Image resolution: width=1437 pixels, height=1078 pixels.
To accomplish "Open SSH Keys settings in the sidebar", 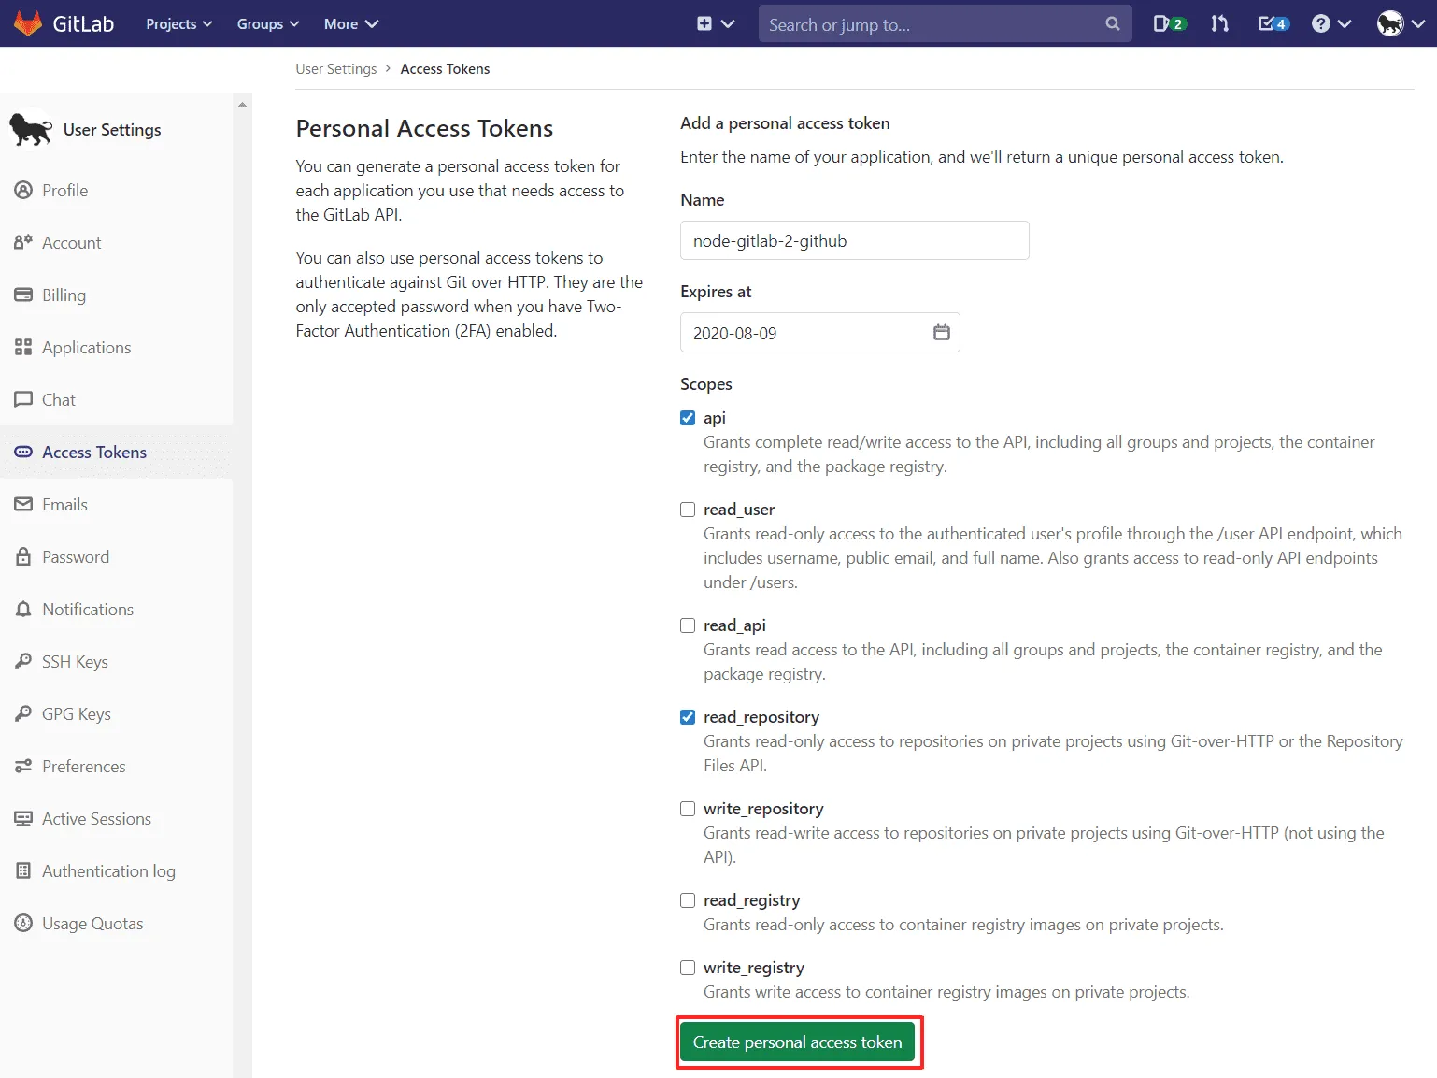I will [75, 662].
